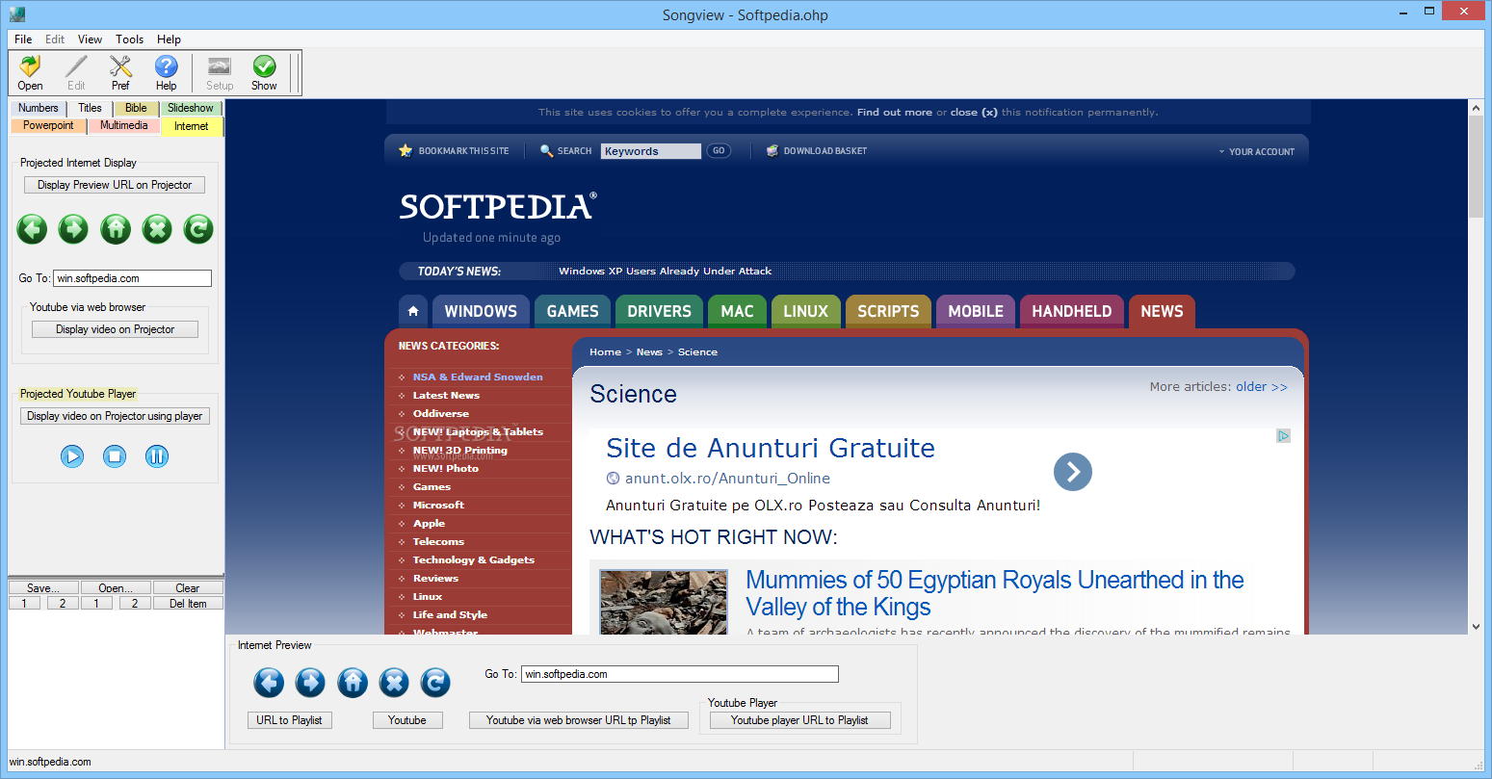Click green refresh icon in Projected Internet Display
This screenshot has width=1492, height=779.
(x=198, y=229)
